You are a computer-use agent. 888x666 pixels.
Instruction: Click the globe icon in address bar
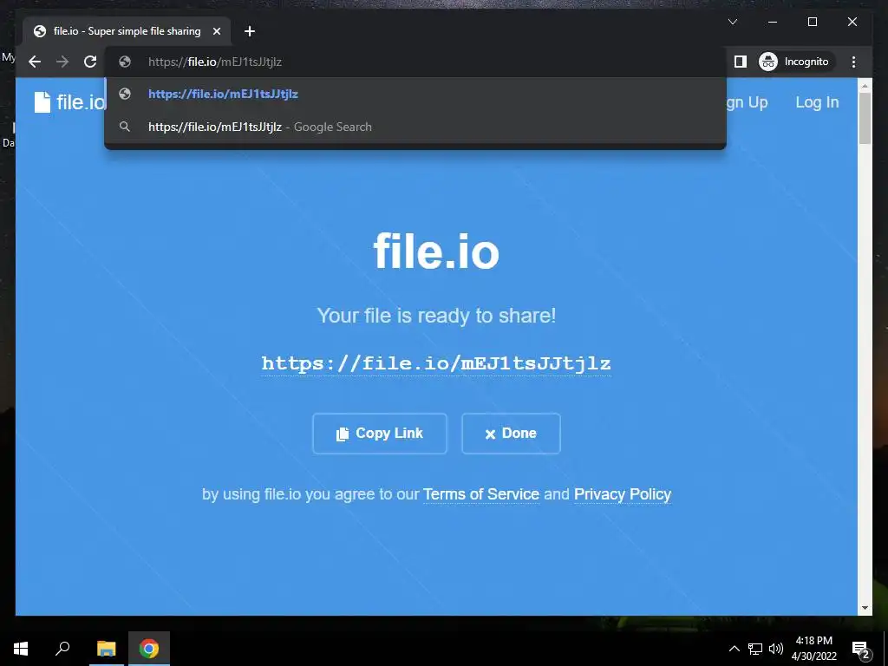click(x=125, y=62)
